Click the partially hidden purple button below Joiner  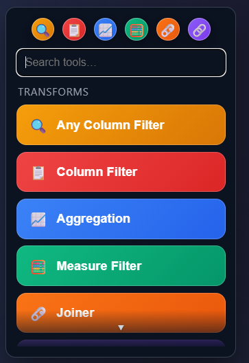[121, 343]
